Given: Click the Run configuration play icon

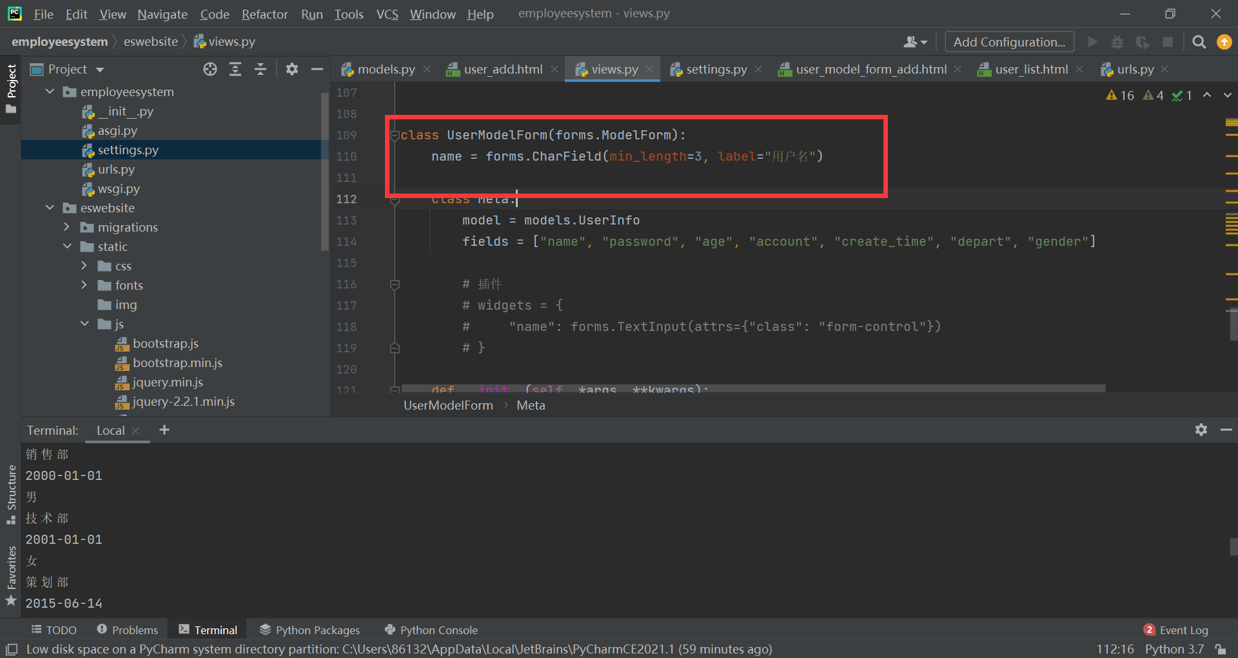Looking at the screenshot, I should tap(1092, 42).
